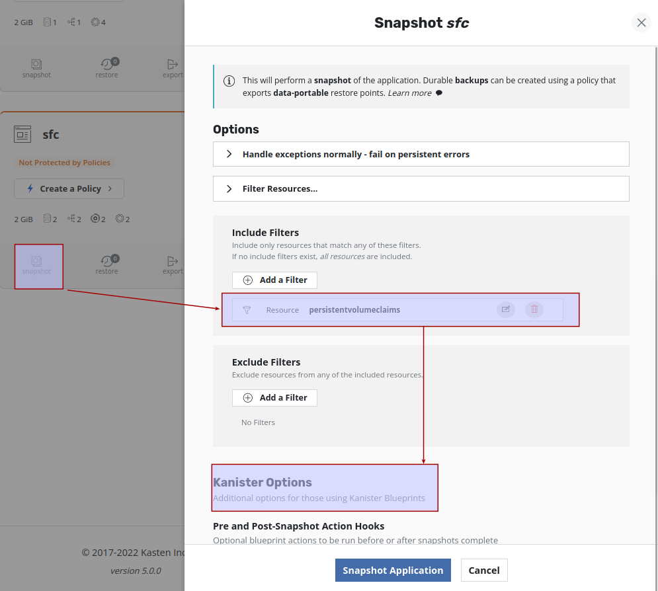Click the version 5.0.0 text
Viewport: 658px width, 591px height.
click(136, 571)
